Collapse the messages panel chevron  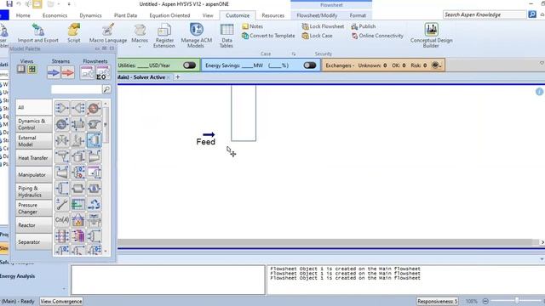point(542,259)
